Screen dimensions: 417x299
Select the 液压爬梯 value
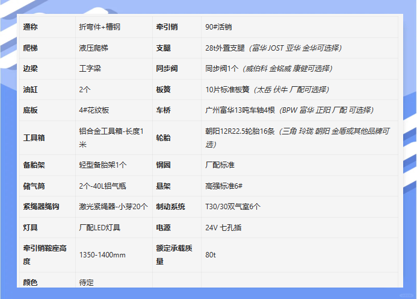[x=94, y=48]
